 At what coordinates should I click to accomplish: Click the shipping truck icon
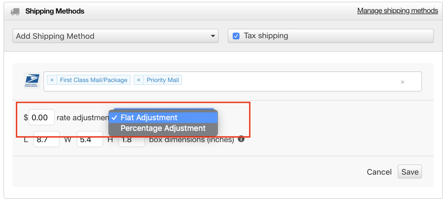(x=15, y=11)
